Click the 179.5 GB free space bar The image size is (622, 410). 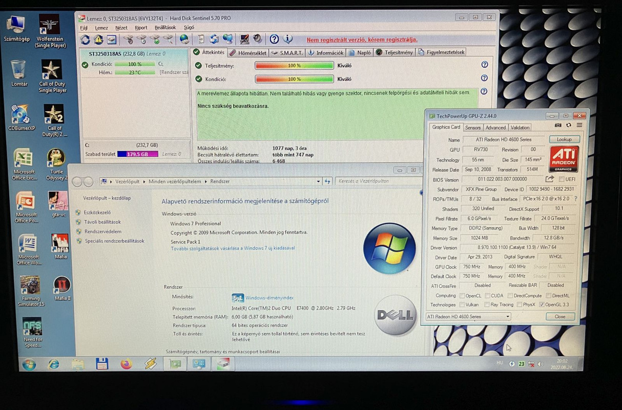pyautogui.click(x=137, y=154)
